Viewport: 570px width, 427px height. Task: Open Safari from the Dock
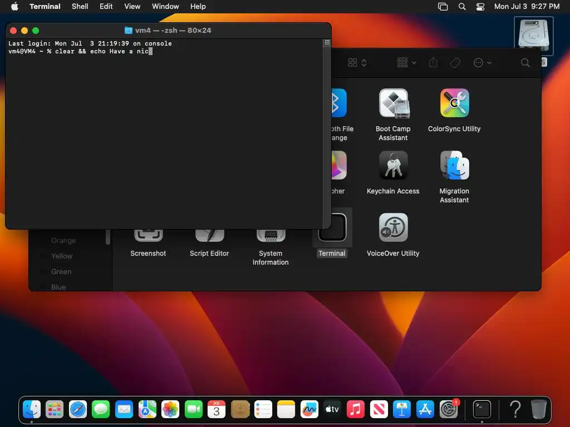(x=78, y=409)
